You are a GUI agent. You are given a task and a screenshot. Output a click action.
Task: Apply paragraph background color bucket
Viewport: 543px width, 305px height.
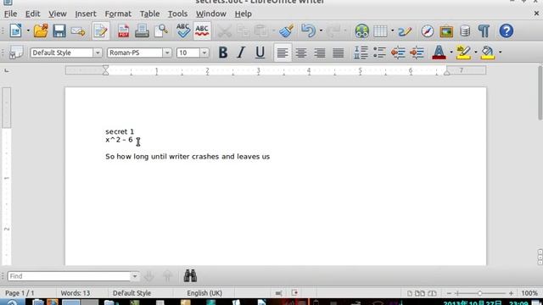[x=488, y=53]
